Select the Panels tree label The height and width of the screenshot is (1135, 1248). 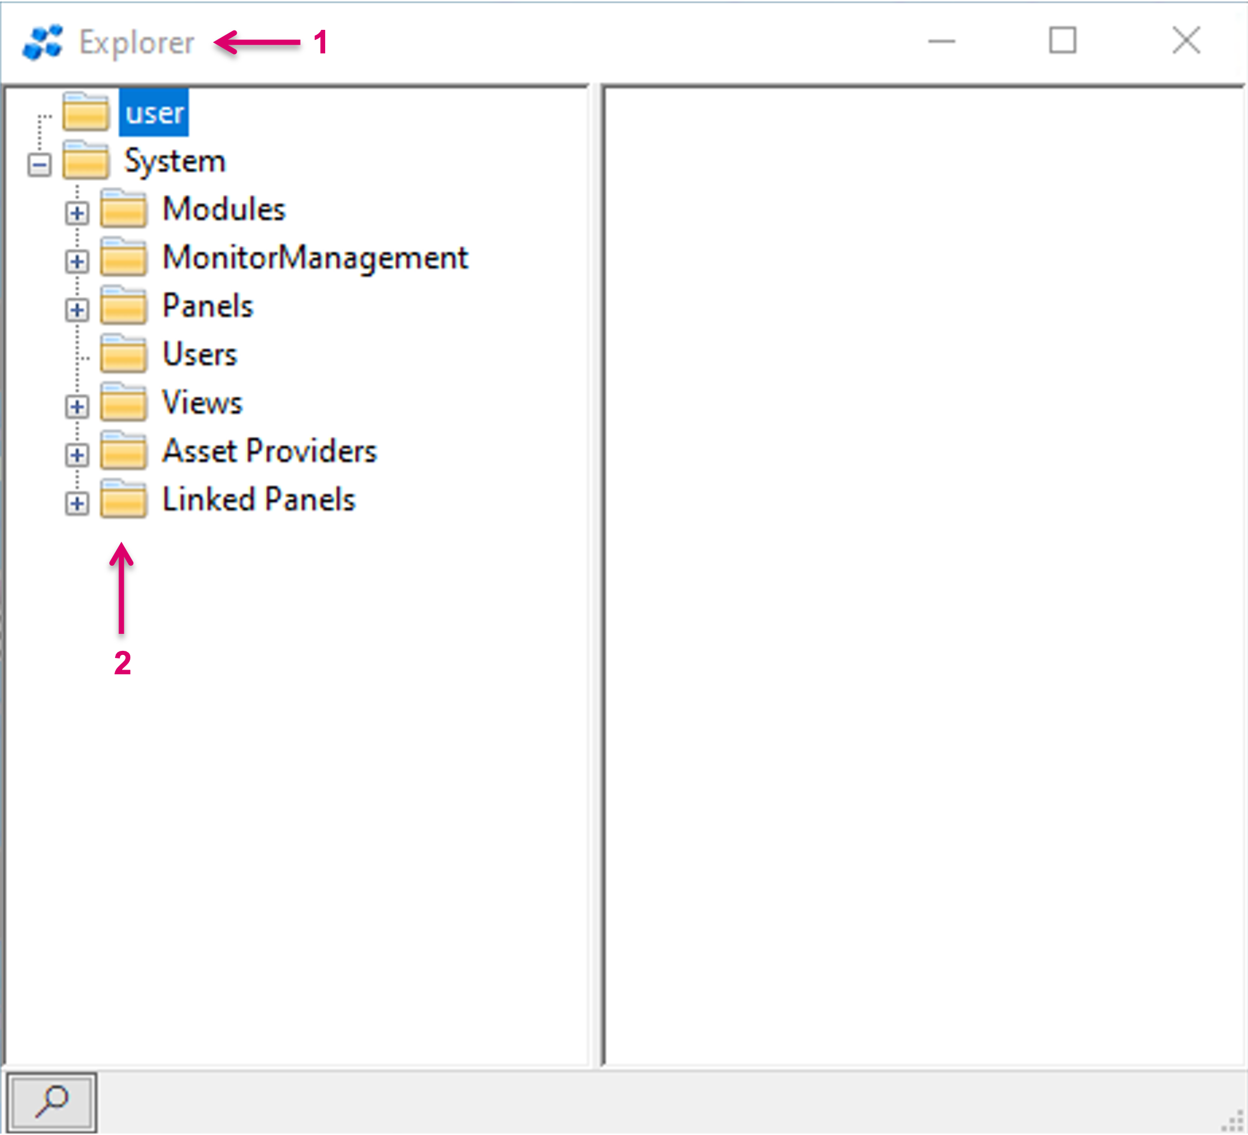tap(208, 306)
